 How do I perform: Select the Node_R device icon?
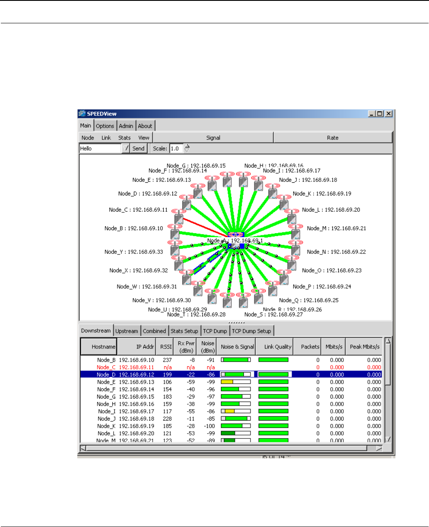coord(258,296)
